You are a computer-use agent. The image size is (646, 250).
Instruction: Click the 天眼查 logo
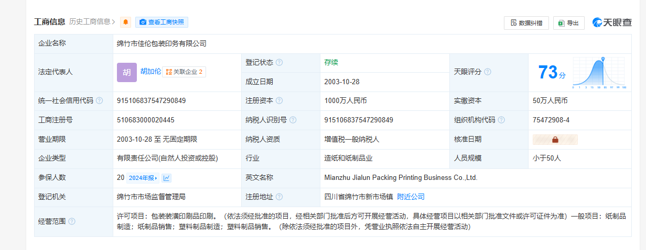point(612,22)
